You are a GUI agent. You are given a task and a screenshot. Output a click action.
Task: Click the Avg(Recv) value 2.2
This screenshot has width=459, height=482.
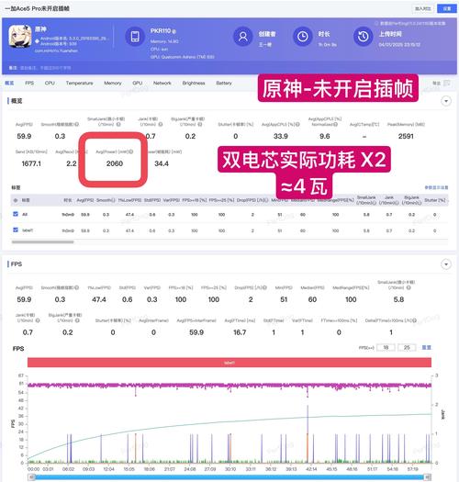click(x=72, y=163)
